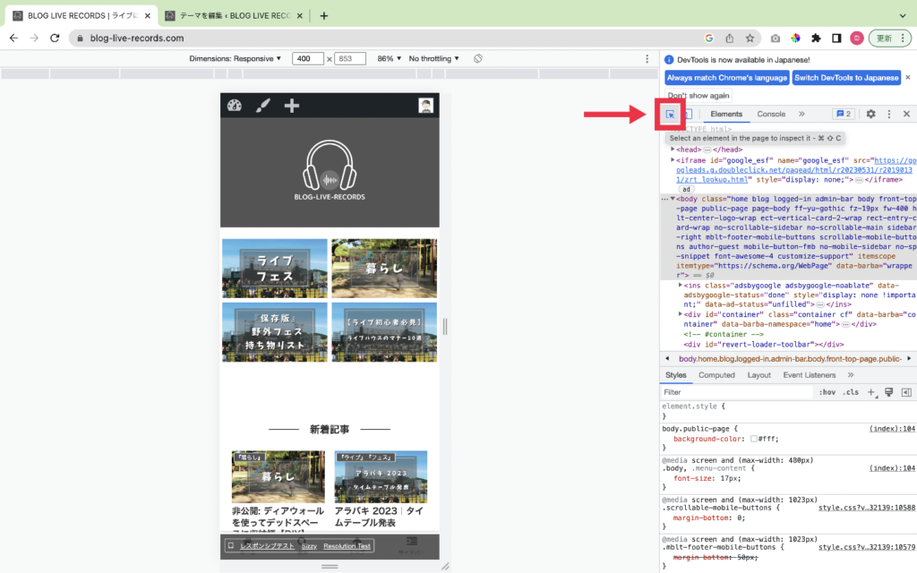
Task: Reload the page in Chrome
Action: point(55,38)
